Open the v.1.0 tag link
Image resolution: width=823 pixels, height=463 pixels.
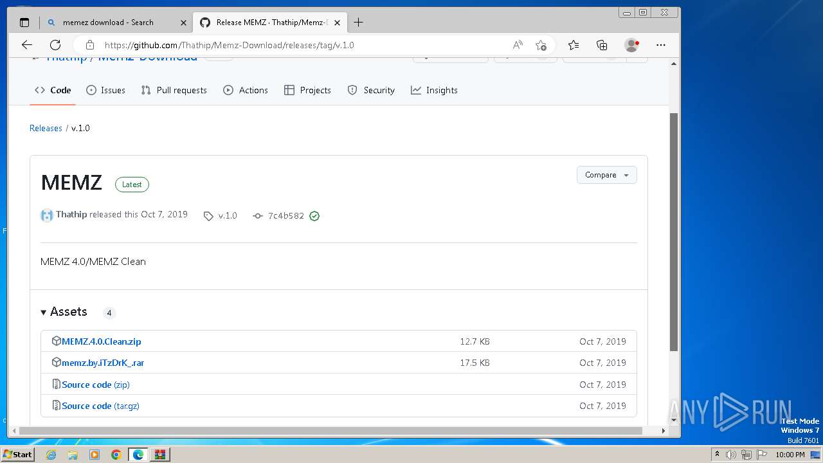point(221,216)
